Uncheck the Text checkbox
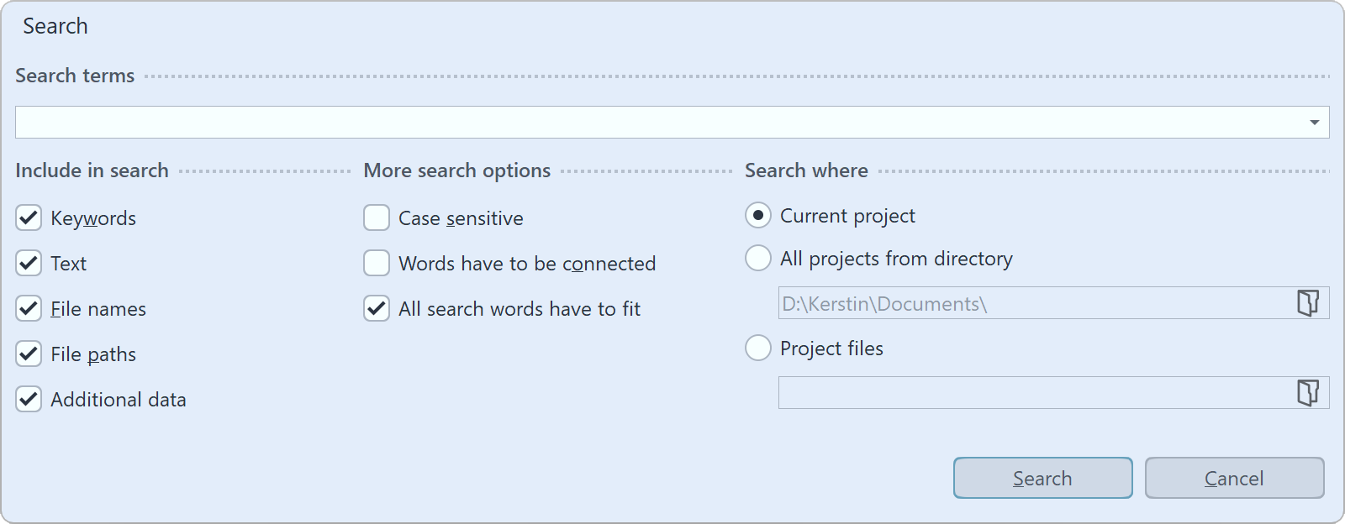 tap(28, 263)
